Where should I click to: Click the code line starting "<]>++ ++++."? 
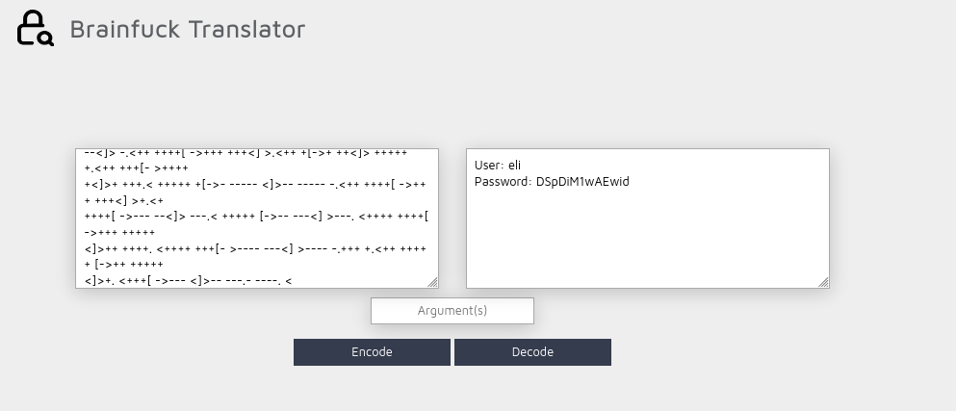[255, 248]
